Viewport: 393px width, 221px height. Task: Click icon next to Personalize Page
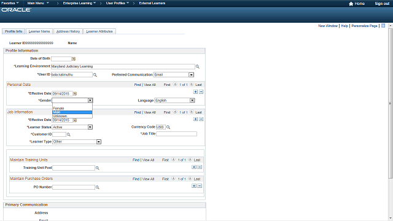point(383,26)
